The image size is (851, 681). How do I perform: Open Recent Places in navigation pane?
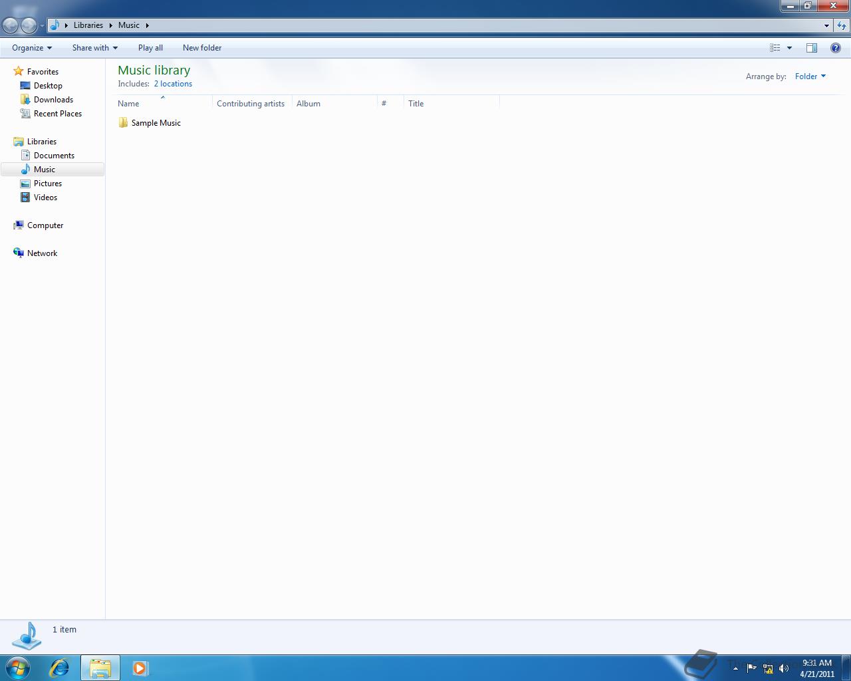tap(58, 114)
